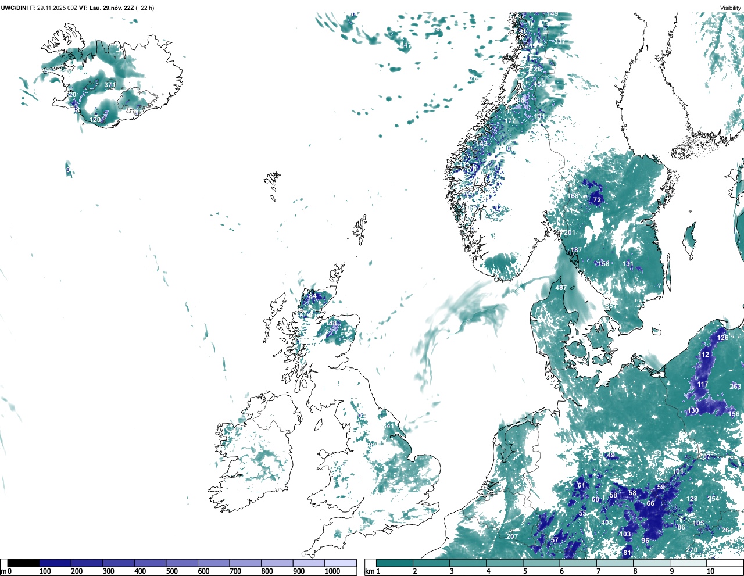
Task: Click the pale lavender legend segment after 1000
Action: [x=340, y=563]
